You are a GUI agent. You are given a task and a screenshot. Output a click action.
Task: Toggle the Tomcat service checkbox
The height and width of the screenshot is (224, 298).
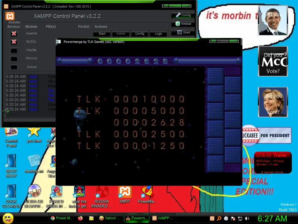pos(14,67)
